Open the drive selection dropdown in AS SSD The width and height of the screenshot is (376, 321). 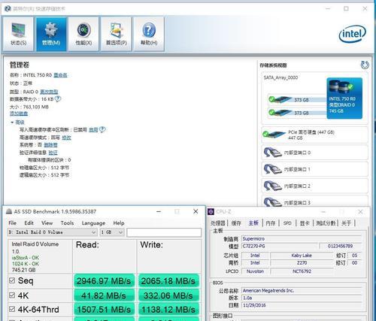tap(53, 232)
